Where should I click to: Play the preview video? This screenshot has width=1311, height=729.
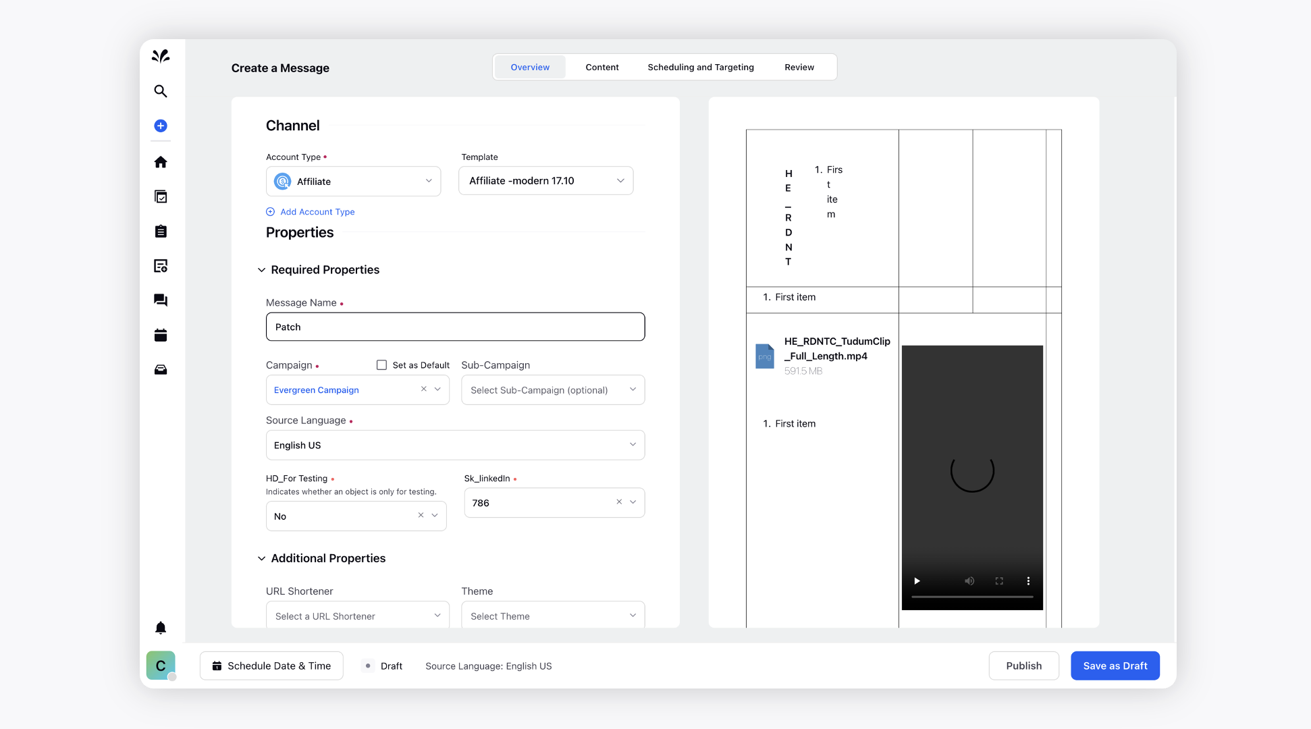coord(917,581)
